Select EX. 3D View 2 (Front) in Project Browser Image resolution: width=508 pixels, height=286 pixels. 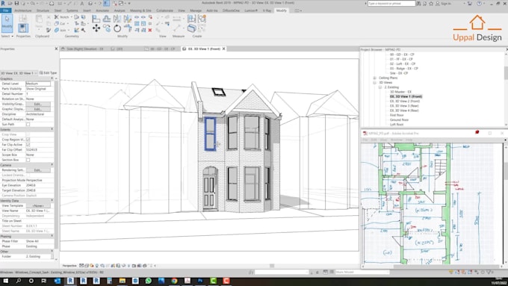[x=405, y=102]
